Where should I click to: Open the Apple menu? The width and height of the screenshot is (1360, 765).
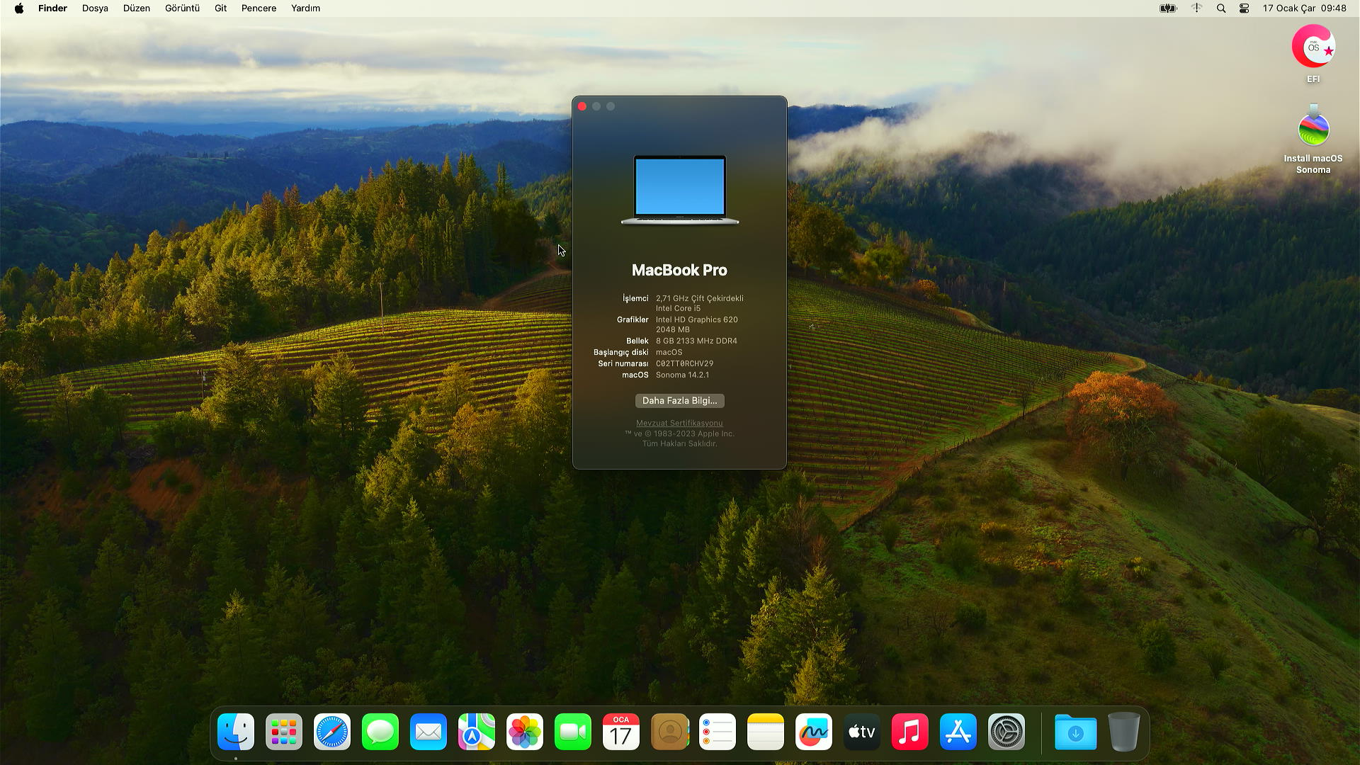click(x=19, y=8)
